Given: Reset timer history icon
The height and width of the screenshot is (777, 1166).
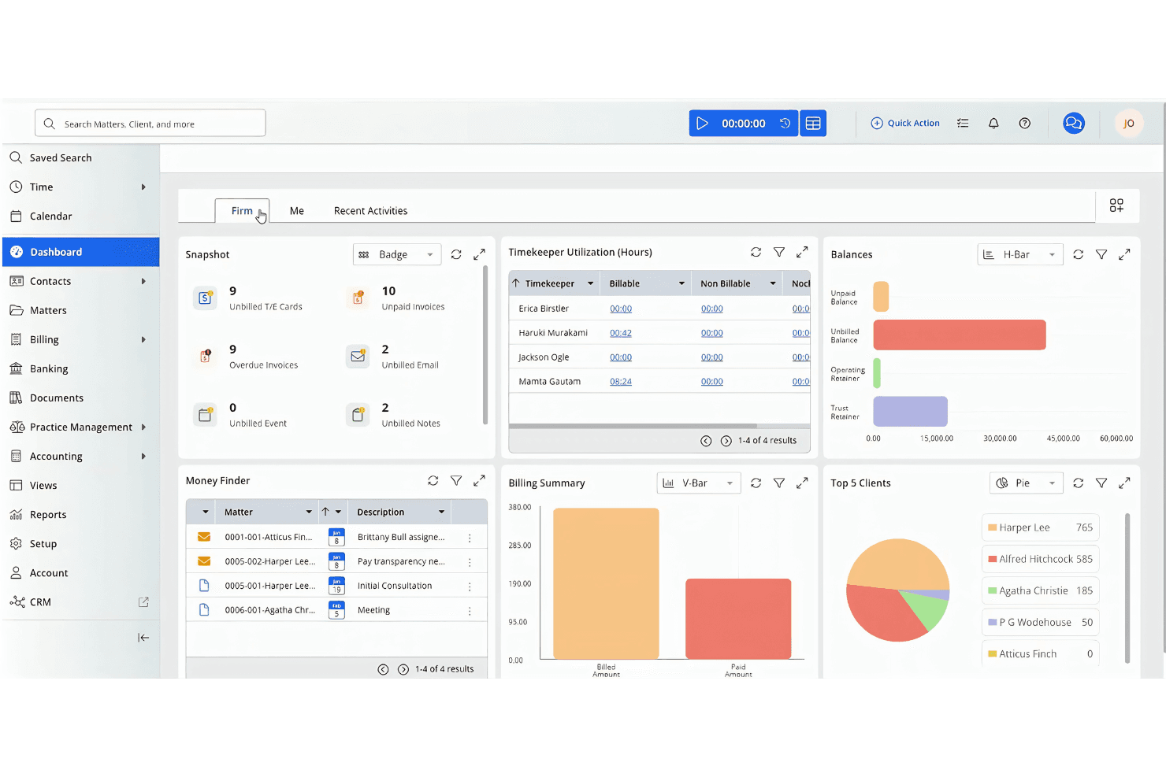Looking at the screenshot, I should click(785, 124).
